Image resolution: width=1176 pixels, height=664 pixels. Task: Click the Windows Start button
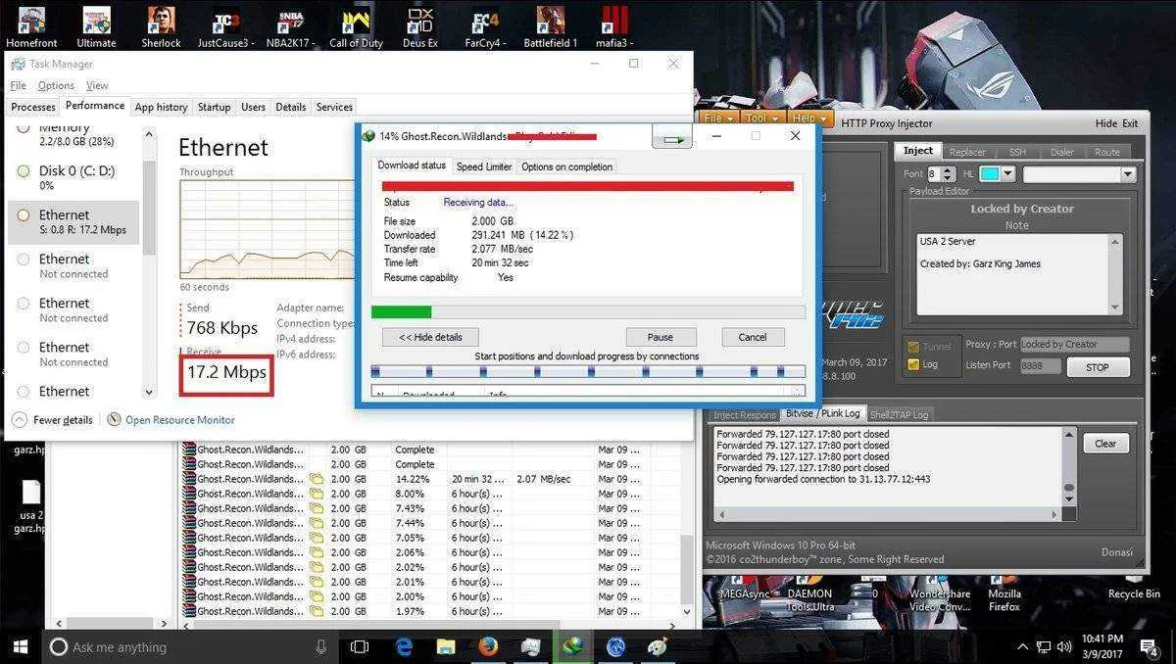(20, 646)
